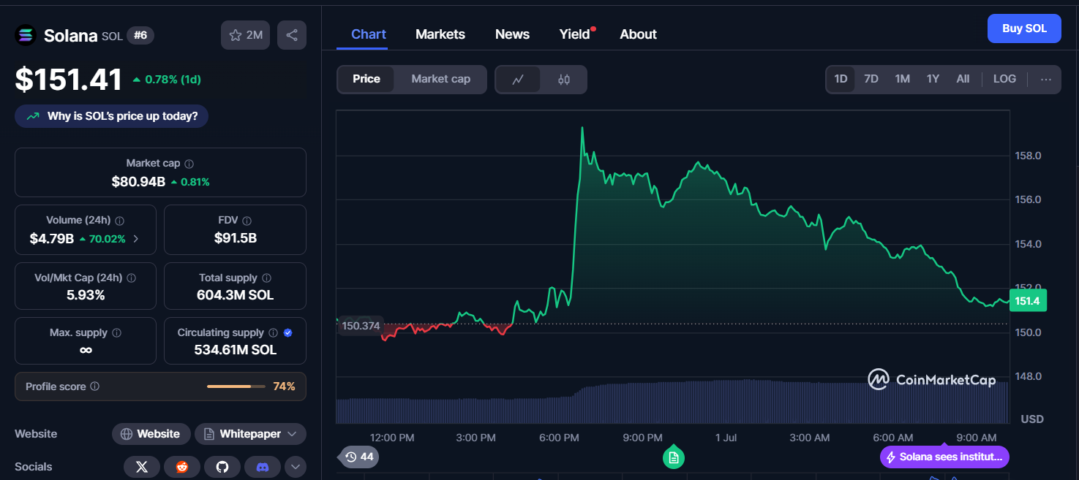This screenshot has height=480, width=1079.
Task: Click the FDV info icon
Action: point(247,221)
